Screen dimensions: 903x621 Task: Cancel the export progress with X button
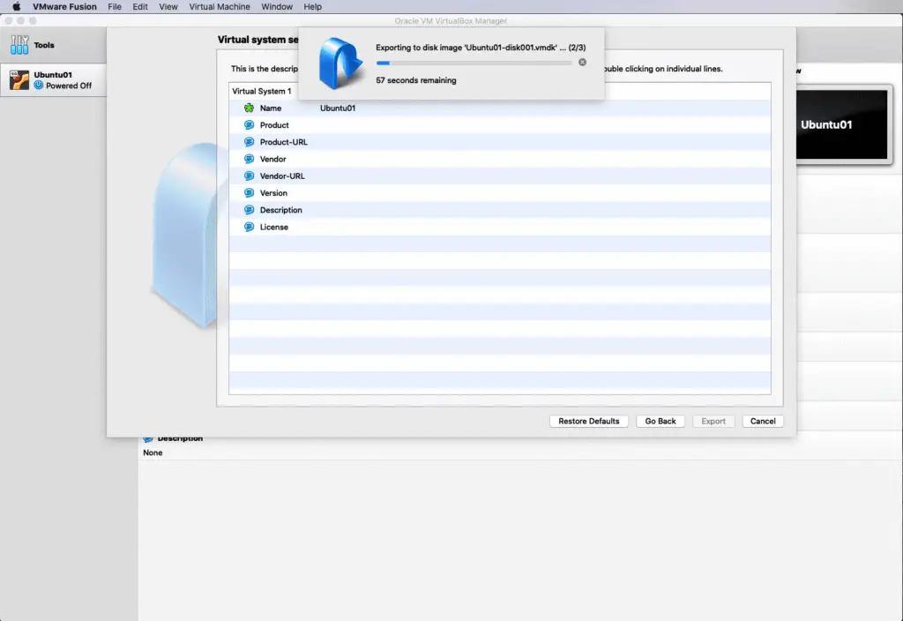(582, 63)
